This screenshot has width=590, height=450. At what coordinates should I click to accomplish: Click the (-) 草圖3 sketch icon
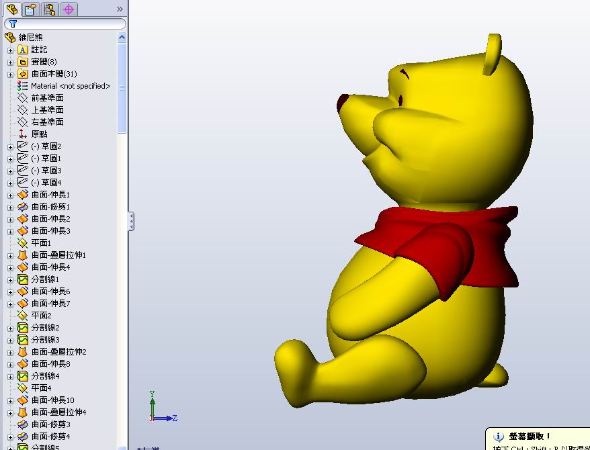[23, 171]
